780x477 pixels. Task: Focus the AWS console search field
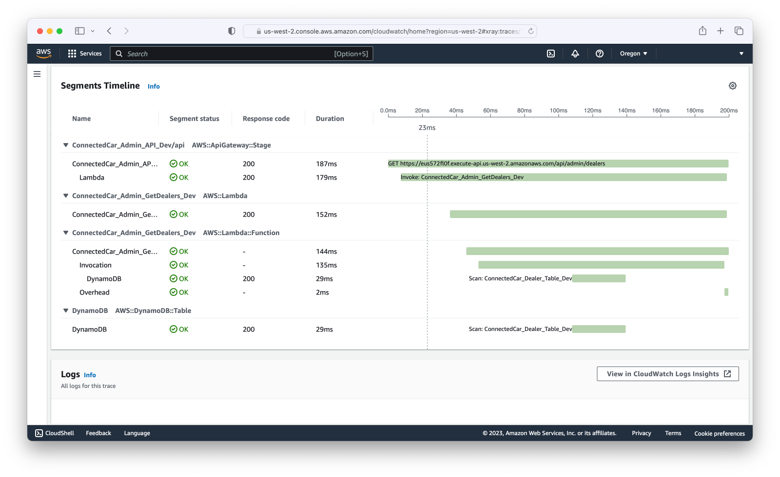(242, 54)
